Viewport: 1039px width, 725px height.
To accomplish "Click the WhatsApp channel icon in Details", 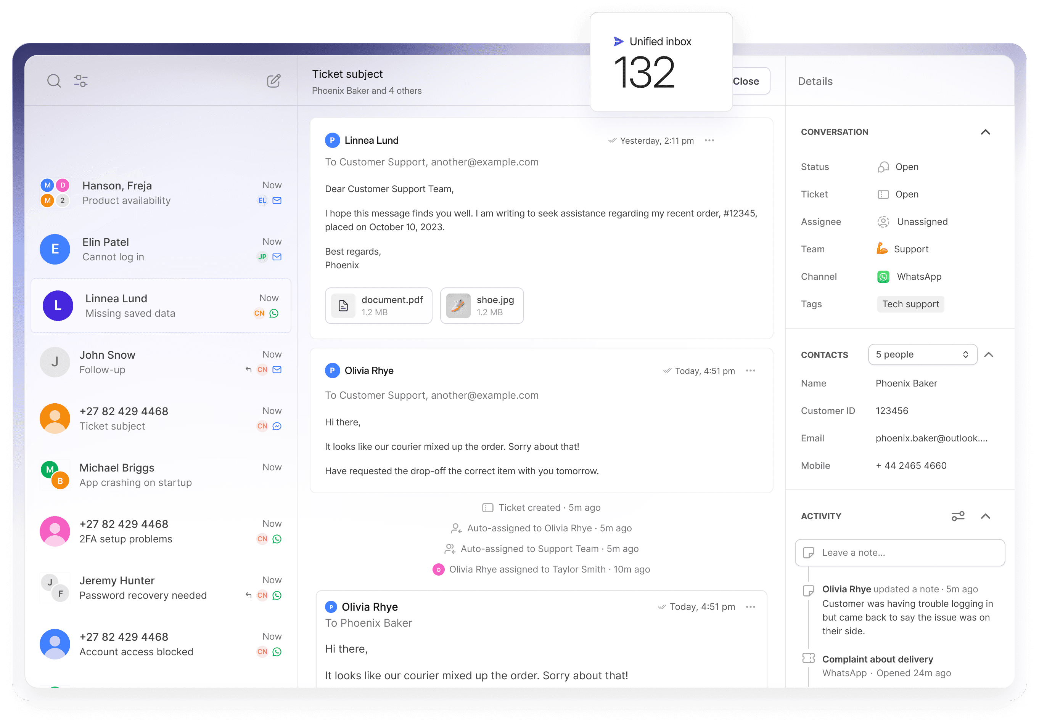I will 883,277.
